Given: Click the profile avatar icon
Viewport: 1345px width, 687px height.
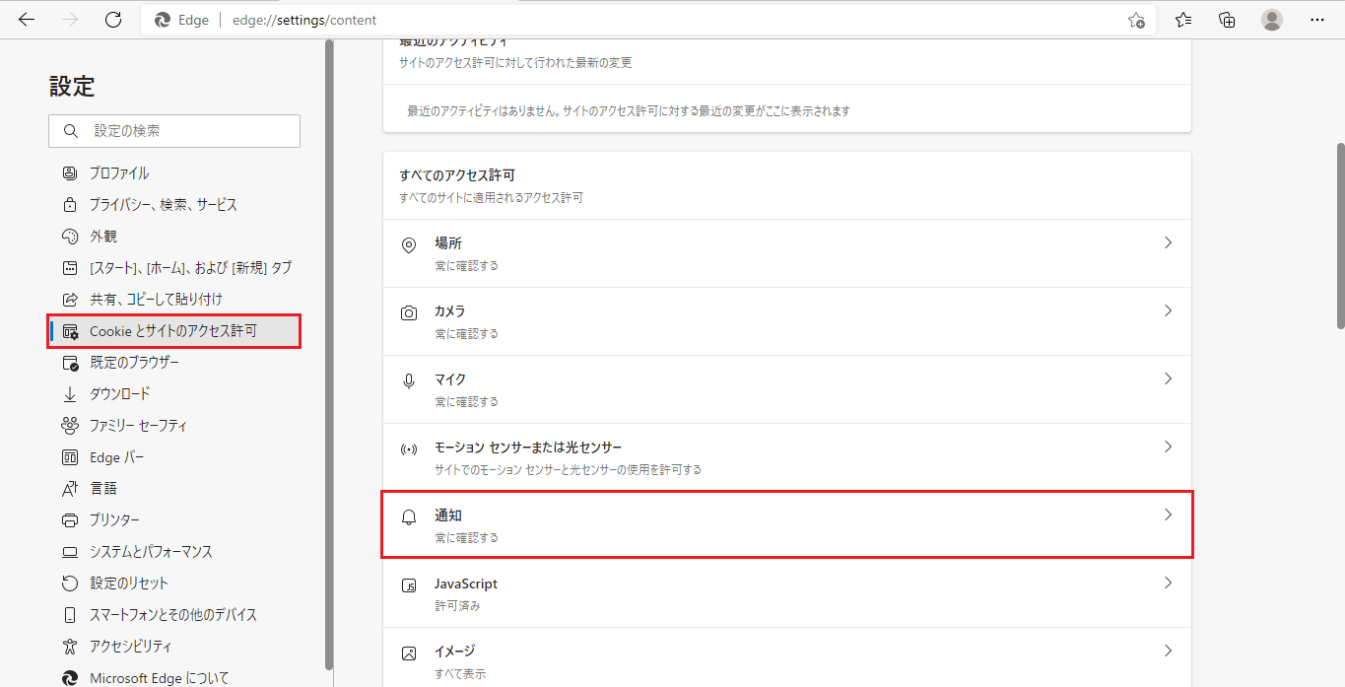Looking at the screenshot, I should click(1272, 20).
